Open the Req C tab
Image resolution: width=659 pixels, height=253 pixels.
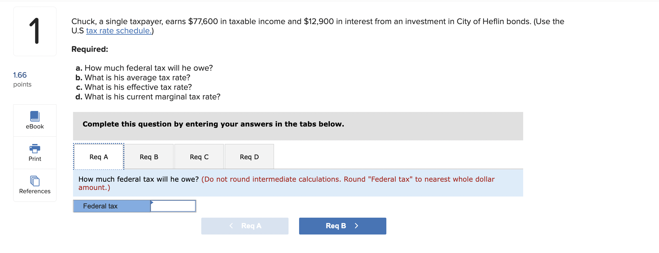pos(199,157)
